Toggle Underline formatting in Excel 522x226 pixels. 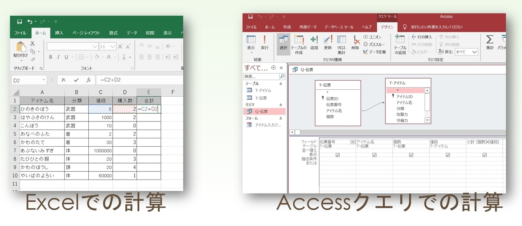(66, 57)
